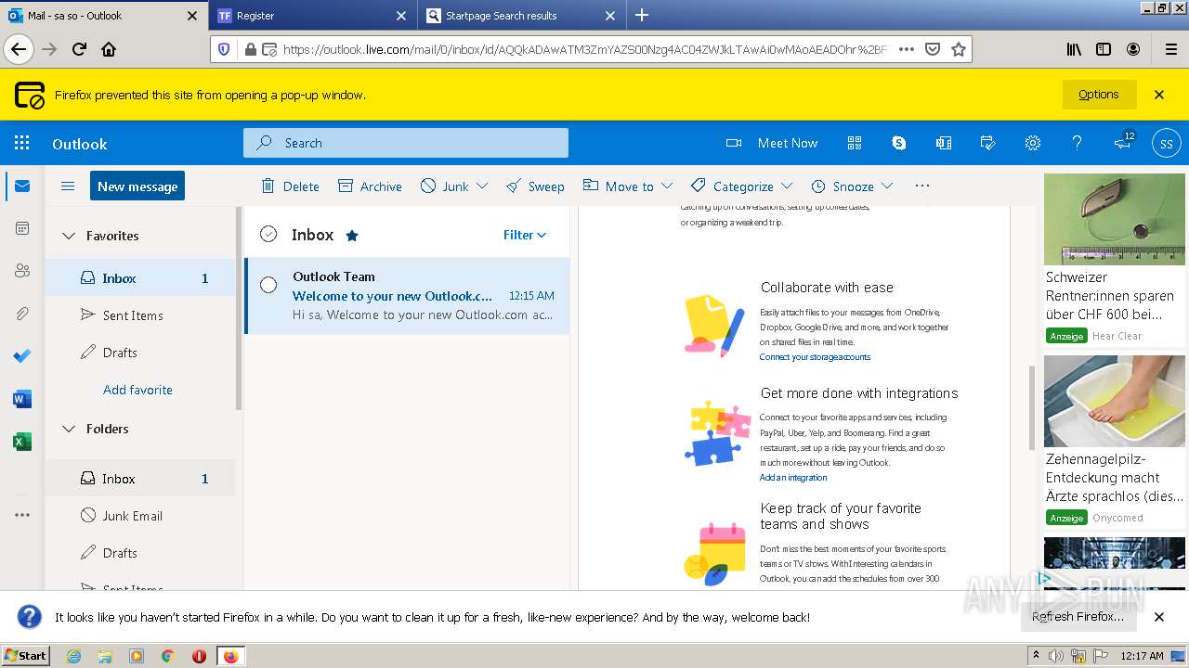Launch Word from the left rail
1189x668 pixels.
22,399
